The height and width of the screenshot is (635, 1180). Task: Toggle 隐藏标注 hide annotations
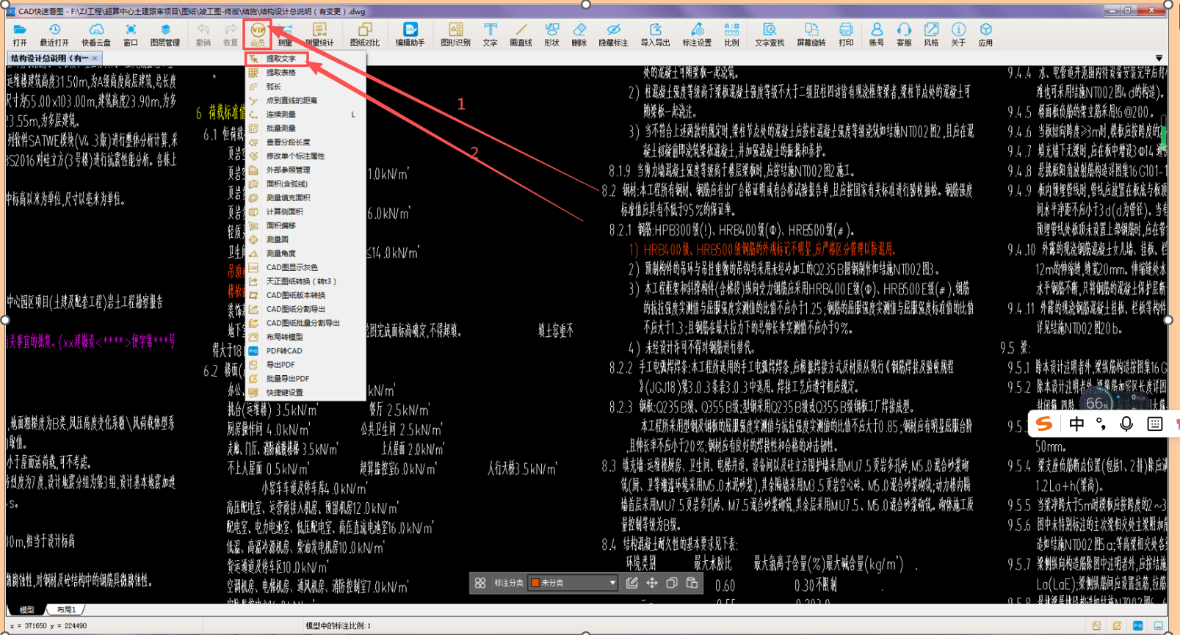click(613, 34)
